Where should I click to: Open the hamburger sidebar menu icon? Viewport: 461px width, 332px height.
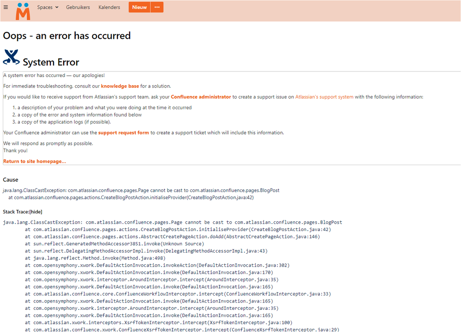point(6,7)
